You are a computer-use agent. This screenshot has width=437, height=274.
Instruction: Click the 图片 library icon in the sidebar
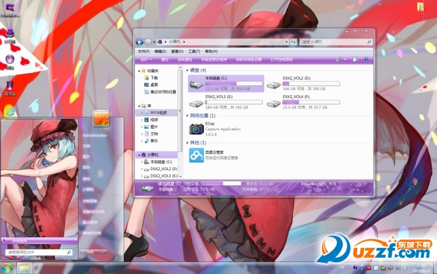pyautogui.click(x=147, y=127)
